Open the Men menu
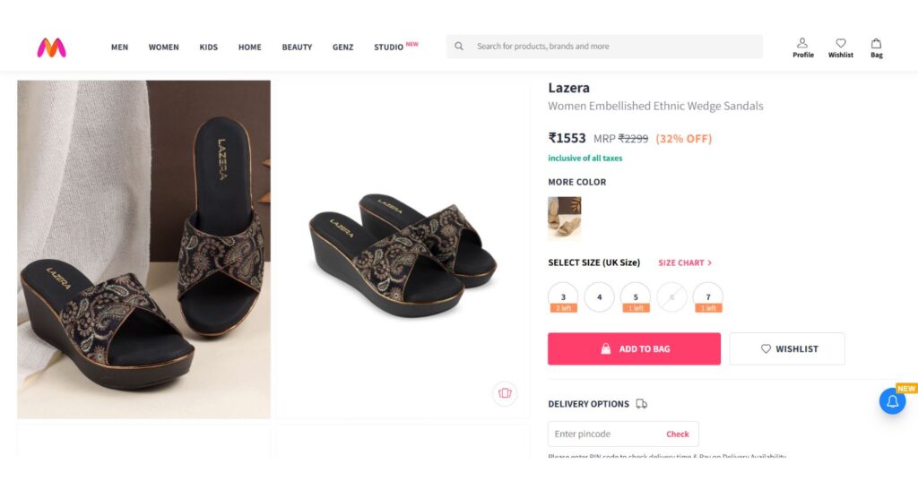Screen dimensions: 918x481 (x=119, y=47)
